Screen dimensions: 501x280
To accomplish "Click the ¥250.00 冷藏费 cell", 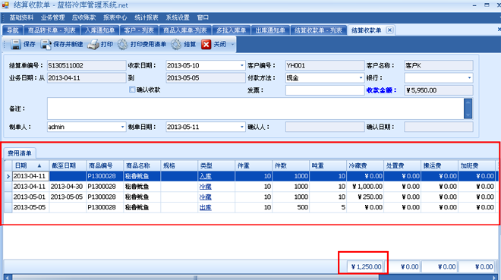I will point(365,197).
